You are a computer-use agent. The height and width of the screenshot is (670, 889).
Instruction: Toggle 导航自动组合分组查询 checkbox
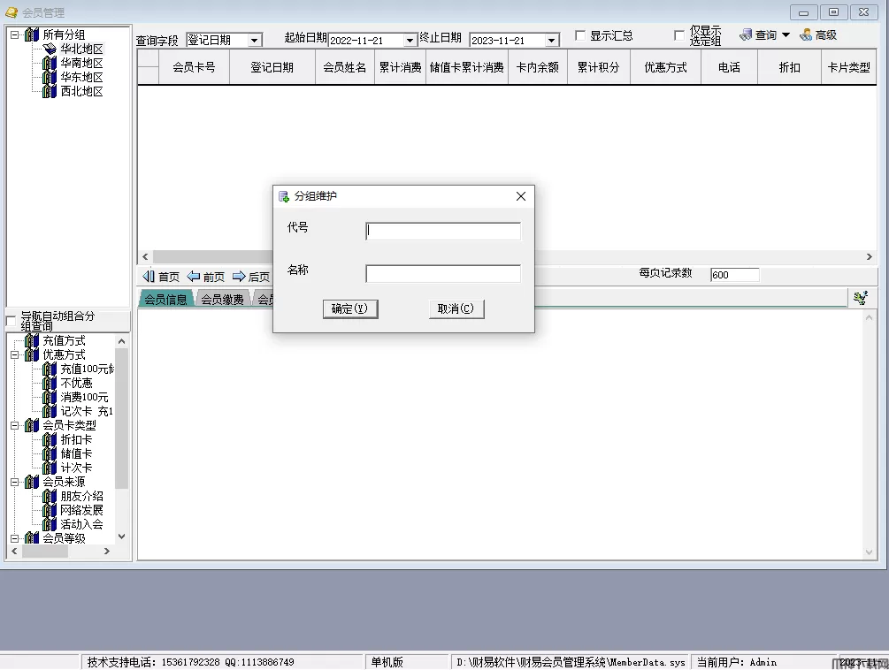pyautogui.click(x=11, y=321)
